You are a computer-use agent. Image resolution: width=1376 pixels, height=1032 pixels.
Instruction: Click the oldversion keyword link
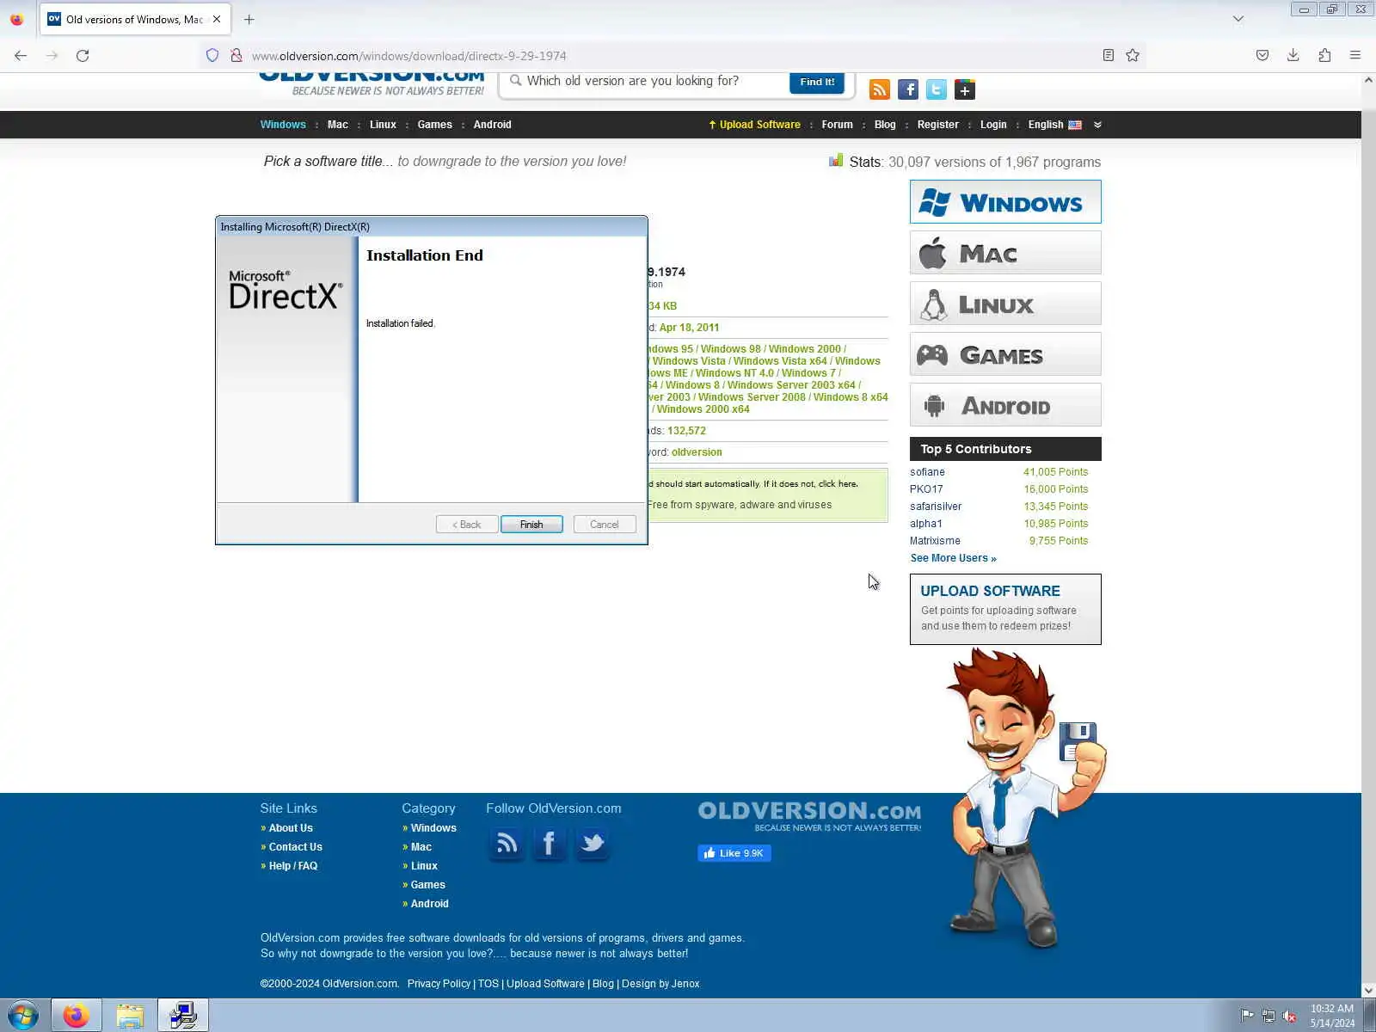click(x=697, y=452)
